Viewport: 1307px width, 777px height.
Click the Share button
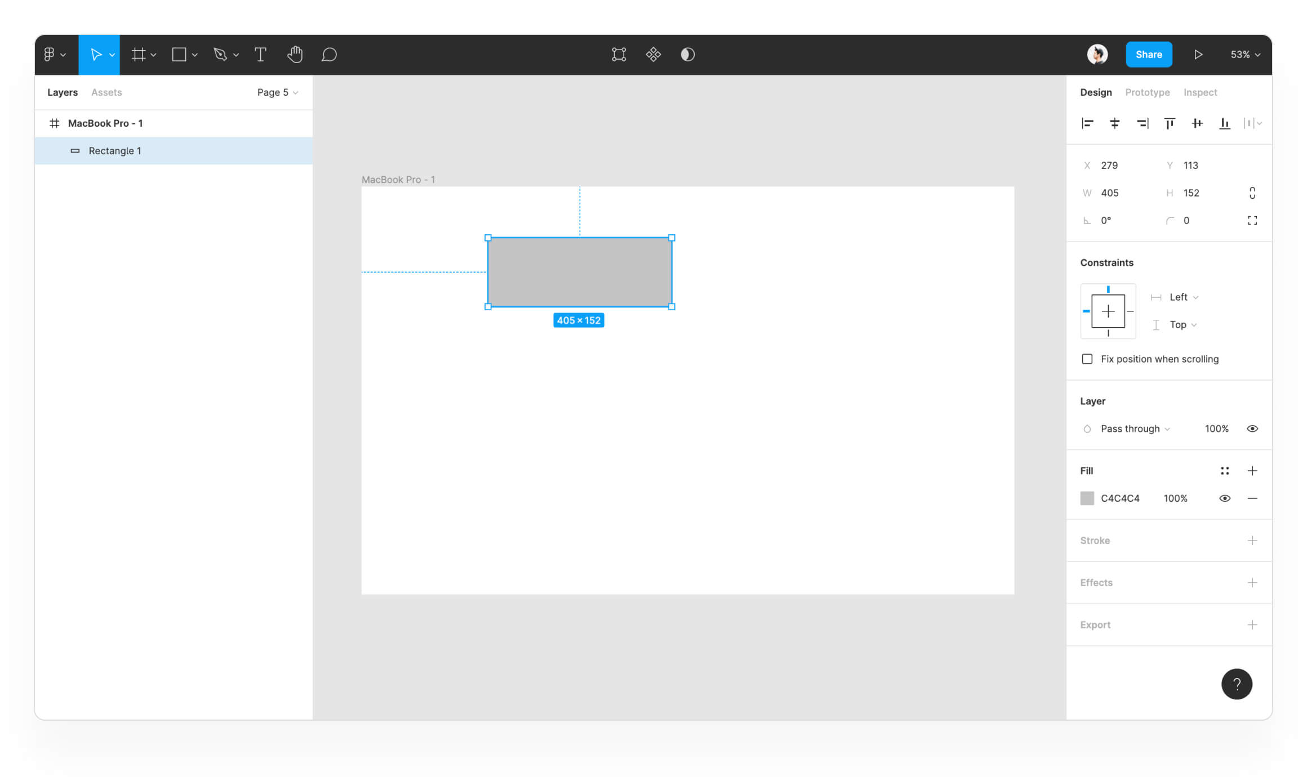[1149, 55]
